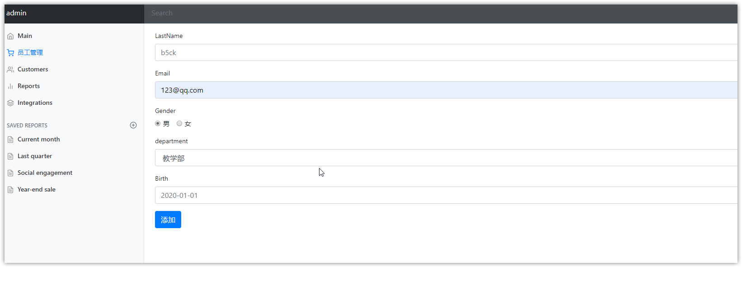Focus the Search bar at top
This screenshot has height=281, width=742.
pyautogui.click(x=441, y=13)
